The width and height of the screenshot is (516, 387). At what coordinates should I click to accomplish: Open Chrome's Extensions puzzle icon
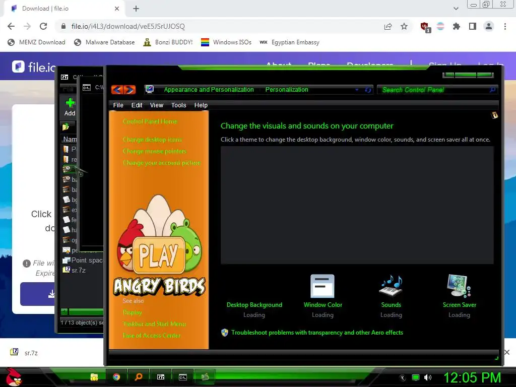457,26
